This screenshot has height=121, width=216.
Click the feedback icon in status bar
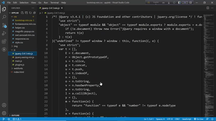207,119
